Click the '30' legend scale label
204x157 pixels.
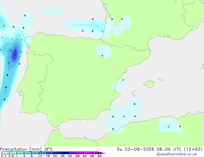click(70, 156)
